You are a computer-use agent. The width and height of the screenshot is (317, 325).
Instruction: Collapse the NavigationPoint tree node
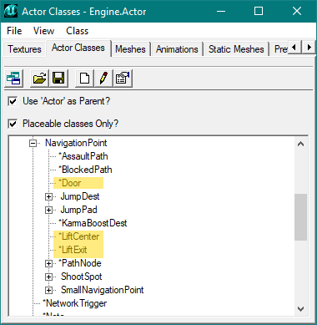[33, 144]
